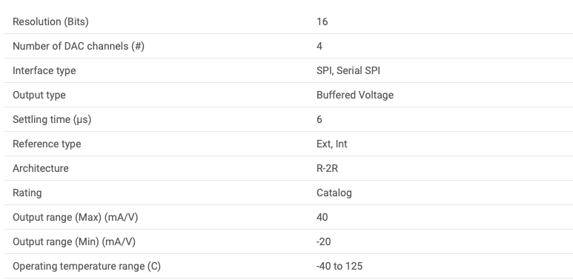Select the Rating label

point(27,193)
